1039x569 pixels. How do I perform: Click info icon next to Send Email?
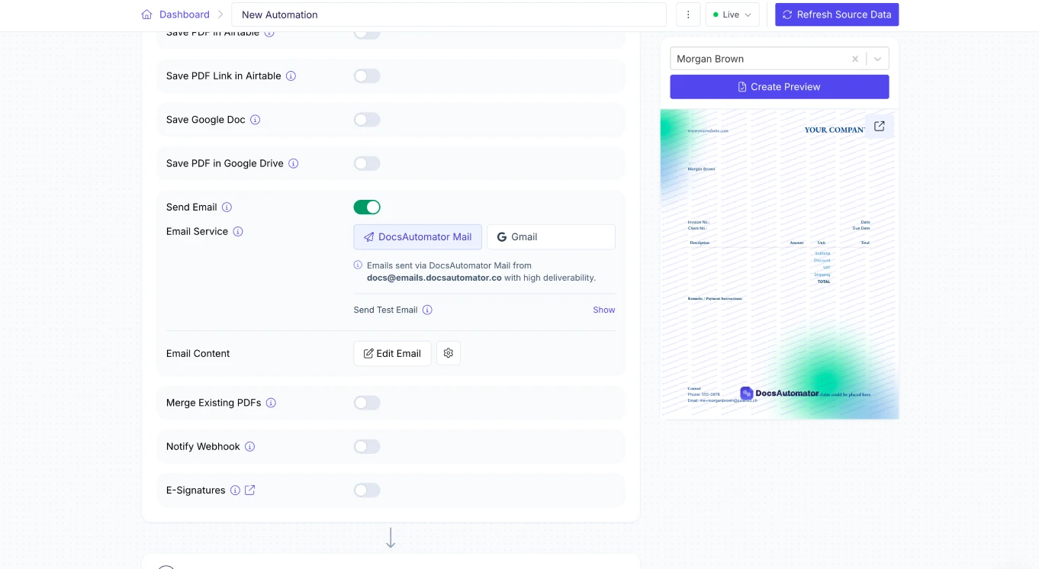[x=227, y=207]
